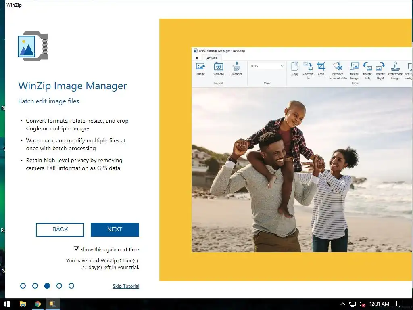413x310 pixels.
Task: Click the 'Retain high-level privacy' bullet
Action: pyautogui.click(x=74, y=164)
